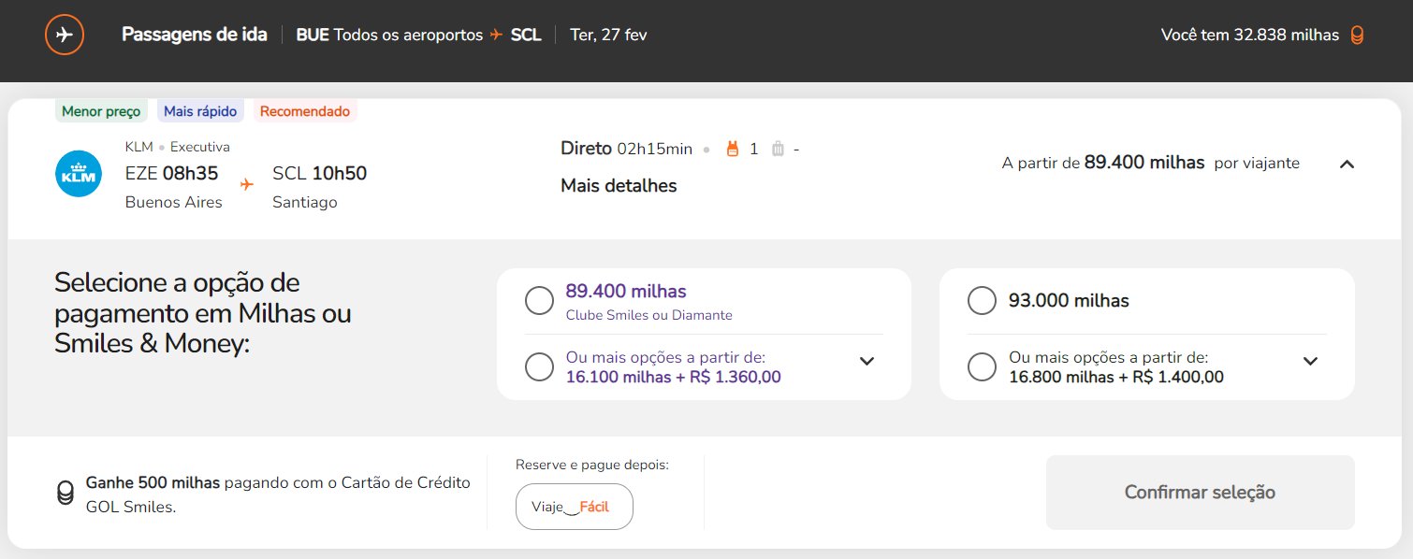Click the orange backpack carry-on icon
Viewport: 1413px width, 559px height.
733,149
